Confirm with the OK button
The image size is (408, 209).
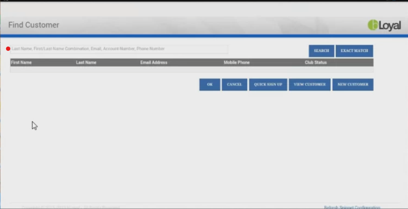pyautogui.click(x=210, y=85)
